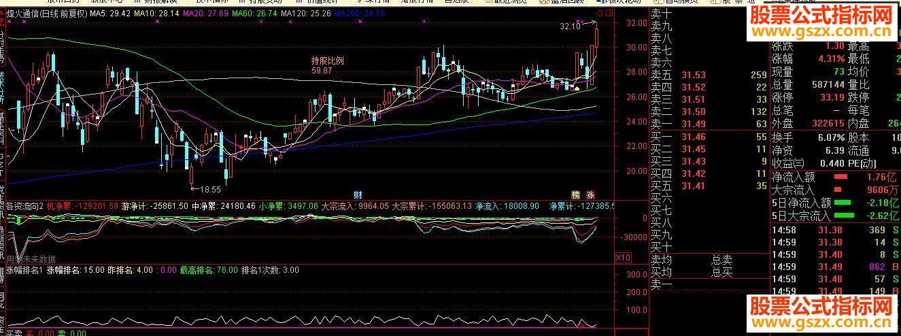The width and height of the screenshot is (901, 336).
Task: Select the MA20: 27.69 label
Action: [x=205, y=14]
